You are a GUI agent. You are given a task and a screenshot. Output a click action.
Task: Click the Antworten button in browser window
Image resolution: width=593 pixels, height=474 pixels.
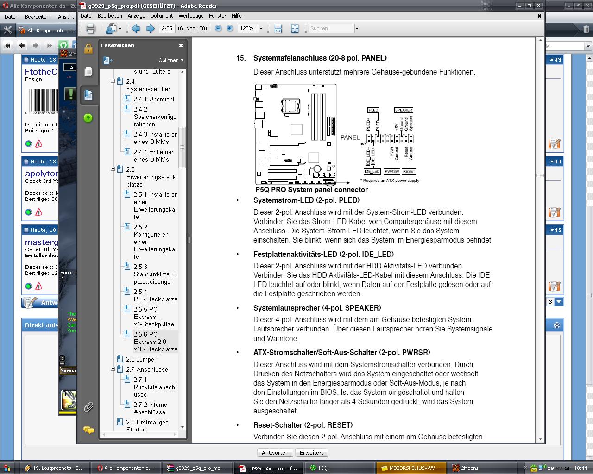275,453
